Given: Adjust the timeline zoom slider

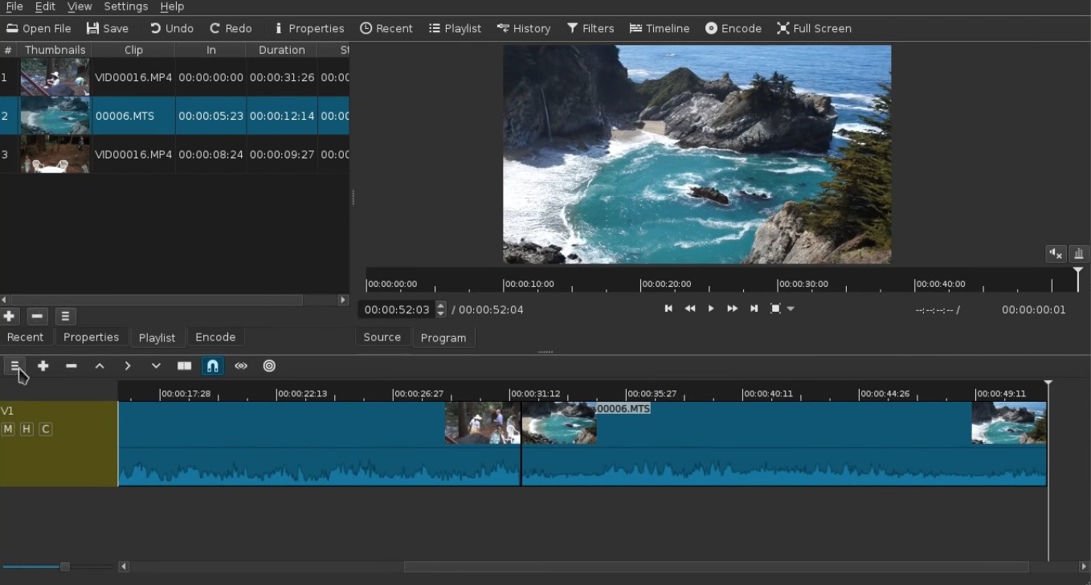Looking at the screenshot, I should [x=64, y=567].
